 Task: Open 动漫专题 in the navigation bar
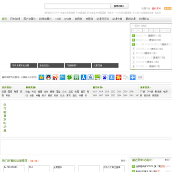pyautogui.click(x=117, y=19)
